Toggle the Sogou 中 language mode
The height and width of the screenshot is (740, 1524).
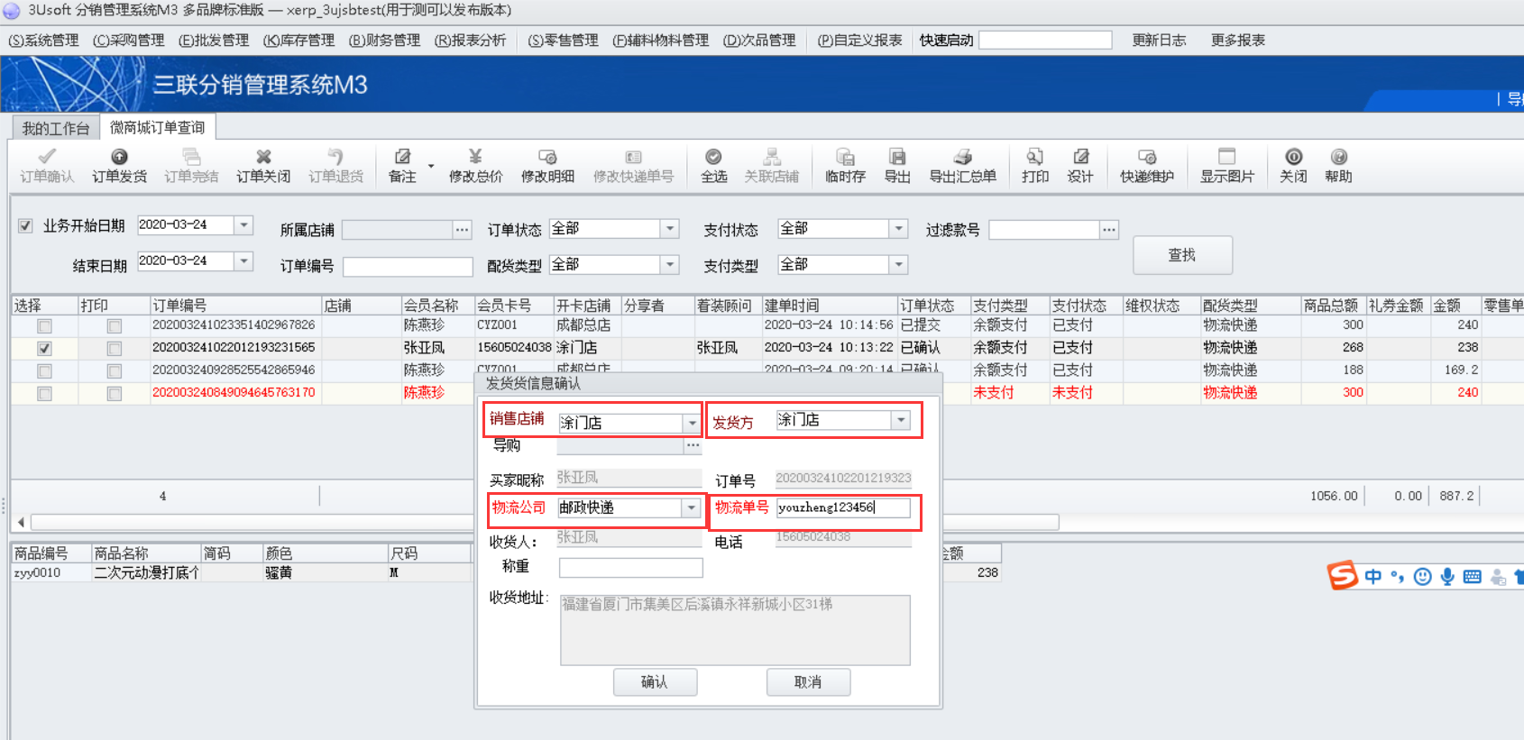[x=1373, y=577]
